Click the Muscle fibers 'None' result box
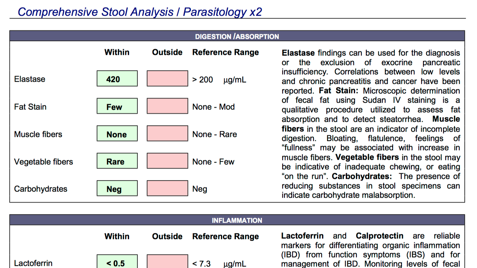477x268 pixels. point(117,133)
